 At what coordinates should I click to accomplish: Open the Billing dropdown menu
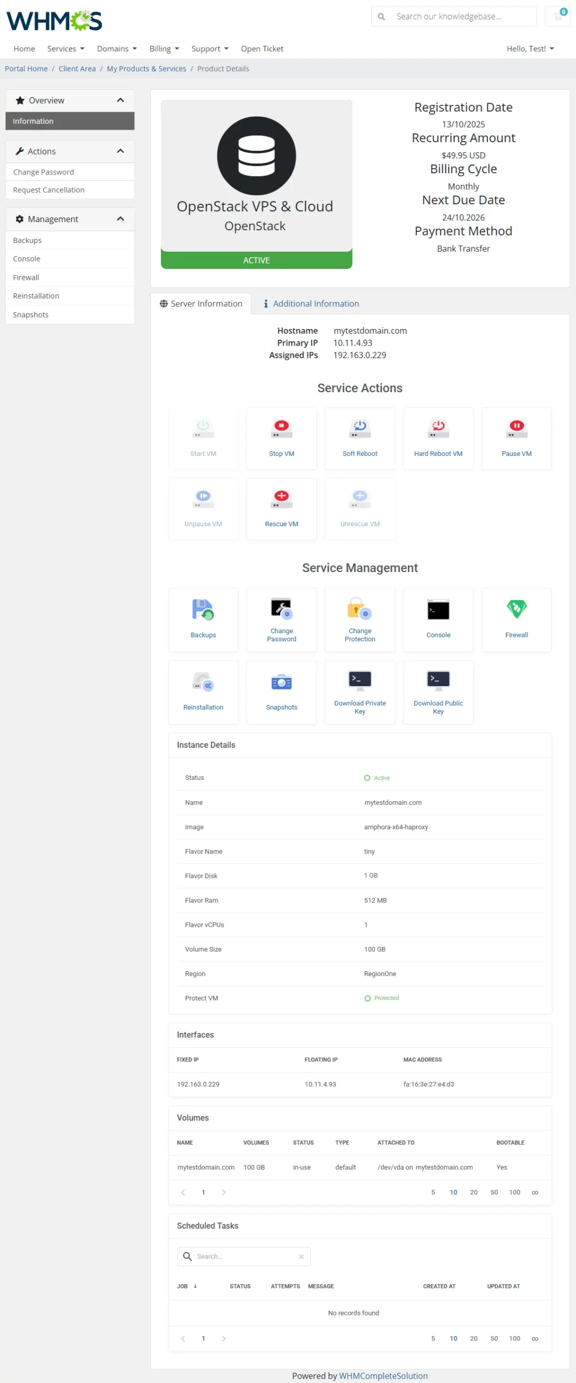pyautogui.click(x=164, y=49)
